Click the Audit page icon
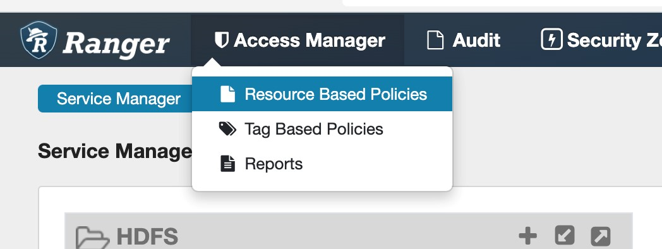 [435, 40]
